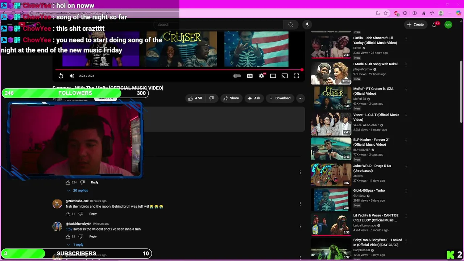Image resolution: width=464 pixels, height=261 pixels.
Task: Toggle split screen browser icon
Action: [x=414, y=13]
